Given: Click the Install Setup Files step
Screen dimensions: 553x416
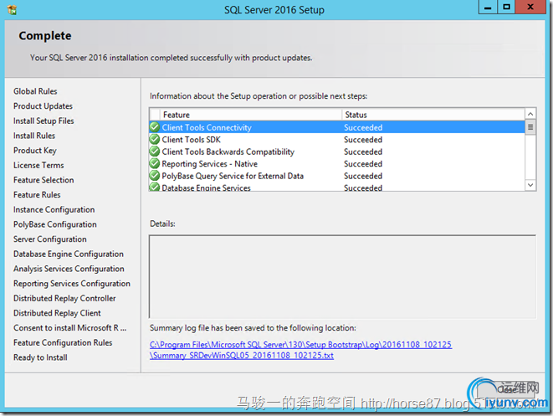Looking at the screenshot, I should click(x=44, y=121).
